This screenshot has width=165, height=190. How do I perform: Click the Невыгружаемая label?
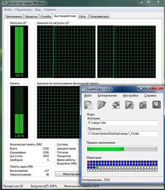pos(20,174)
